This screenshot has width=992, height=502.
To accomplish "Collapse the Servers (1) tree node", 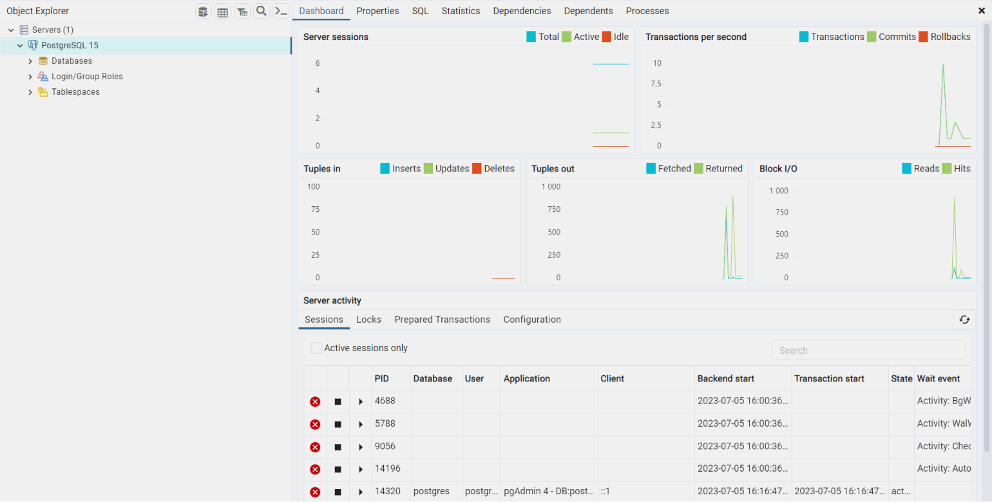I will click(x=11, y=30).
